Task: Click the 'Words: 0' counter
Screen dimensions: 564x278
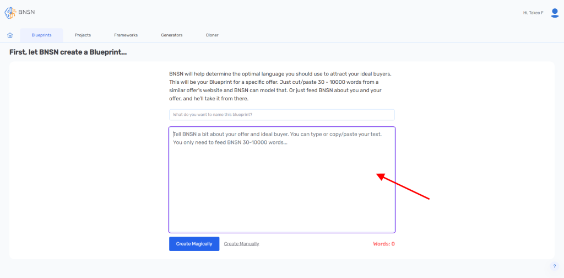Action: pos(384,244)
